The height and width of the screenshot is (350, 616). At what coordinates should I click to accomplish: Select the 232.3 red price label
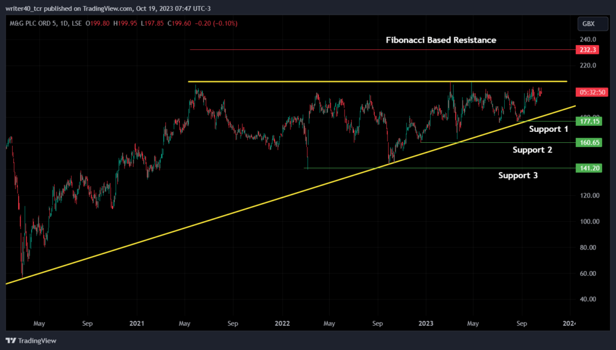pos(587,49)
